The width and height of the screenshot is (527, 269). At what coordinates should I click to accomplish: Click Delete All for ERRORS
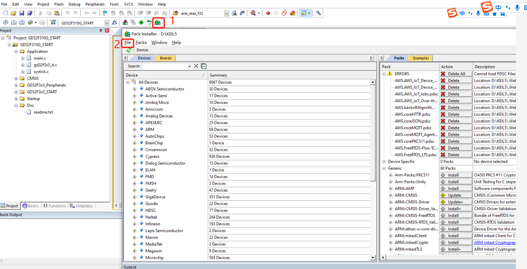pos(456,74)
